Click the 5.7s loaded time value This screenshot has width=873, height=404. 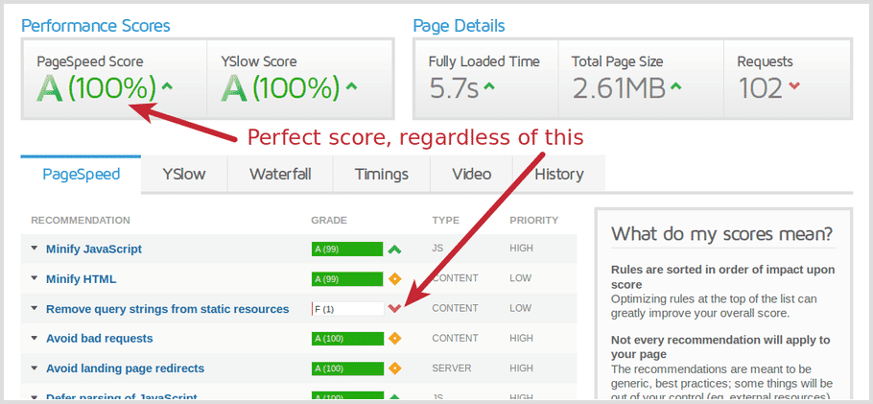(x=454, y=88)
